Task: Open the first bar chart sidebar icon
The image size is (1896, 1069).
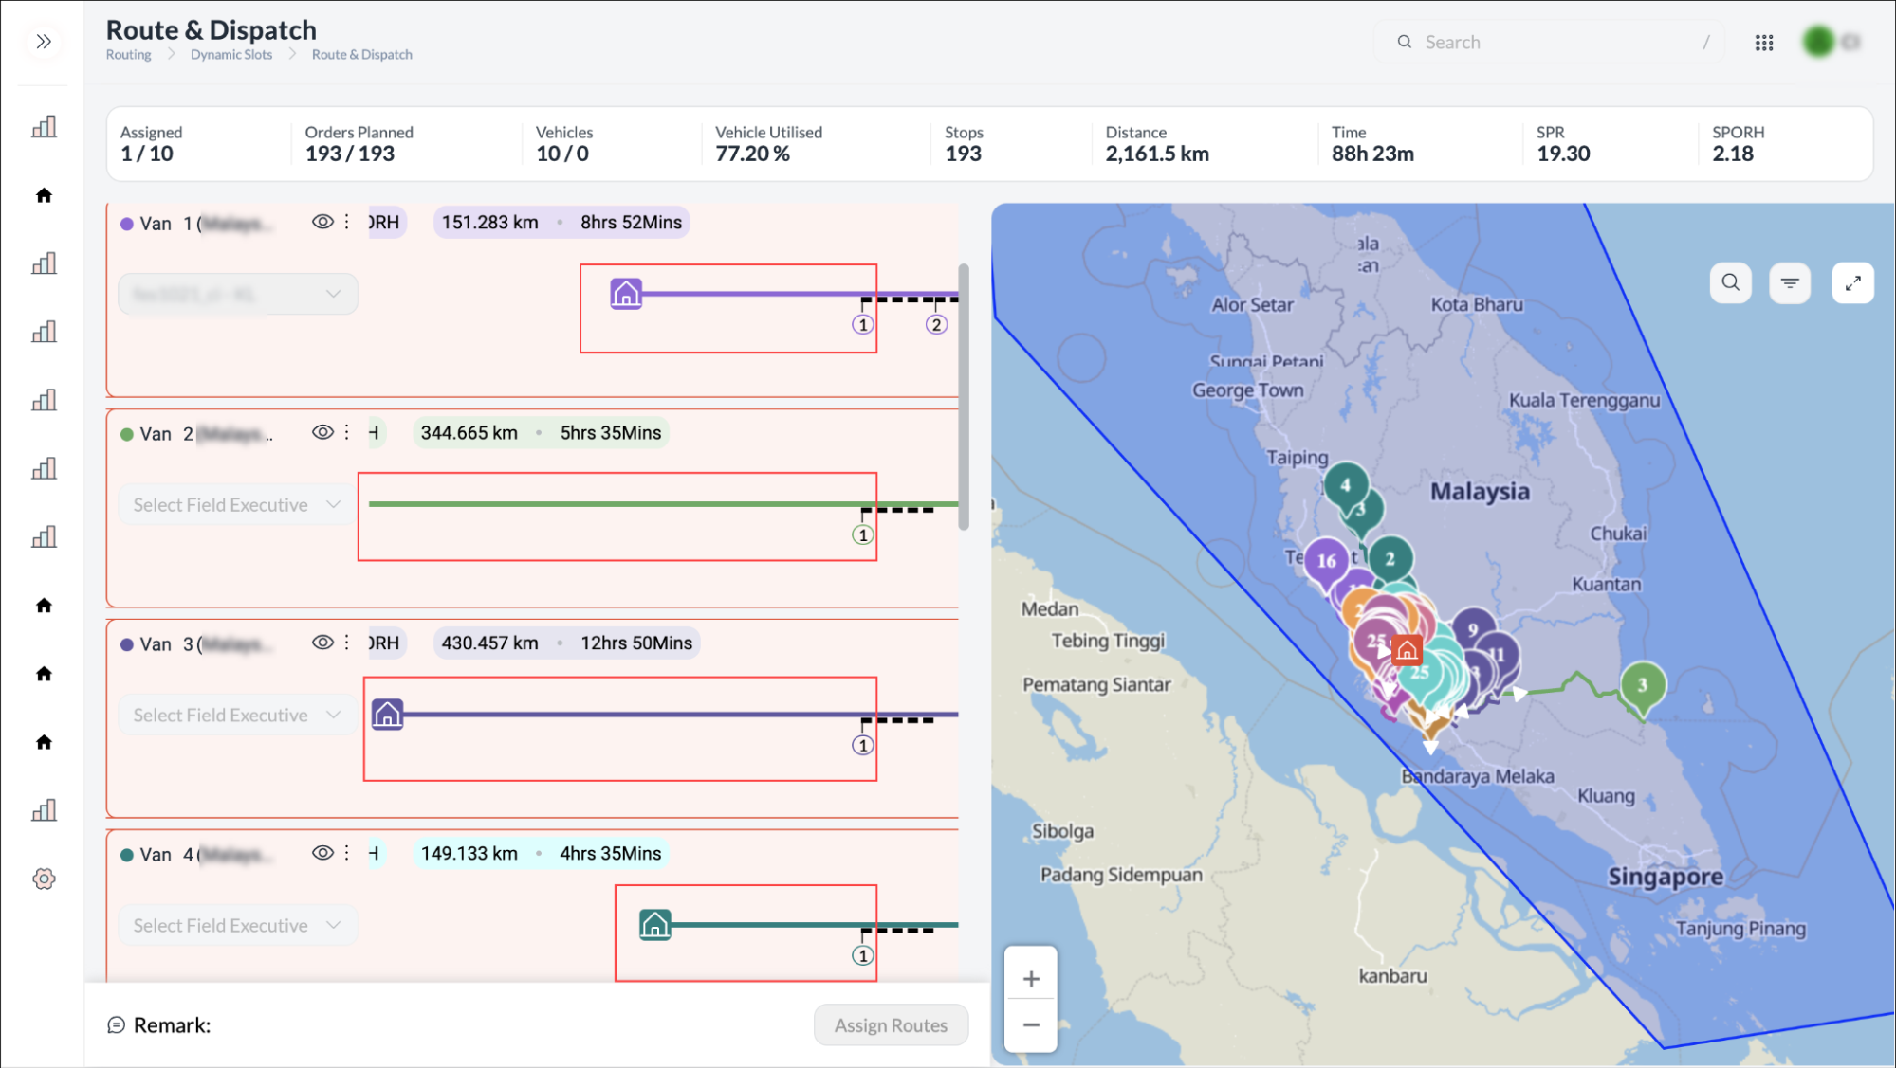Action: (x=44, y=127)
